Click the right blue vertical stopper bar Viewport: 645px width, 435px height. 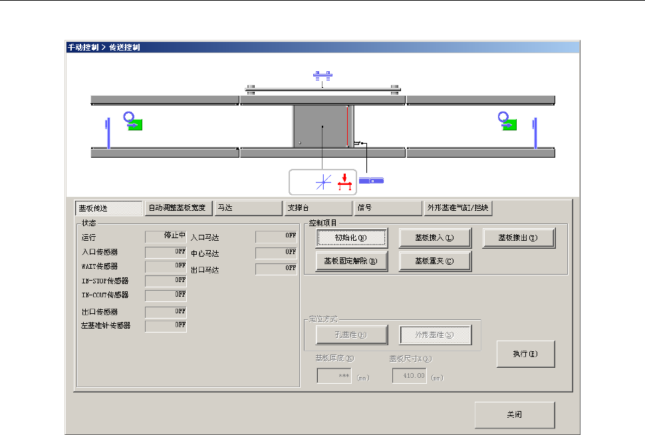pyautogui.click(x=535, y=133)
